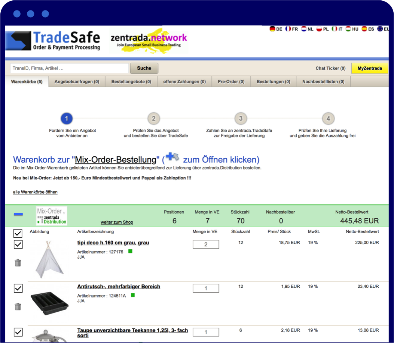Focus the TransID, Firma, Artikel search field
Image resolution: width=394 pixels, height=343 pixels.
tap(69, 68)
